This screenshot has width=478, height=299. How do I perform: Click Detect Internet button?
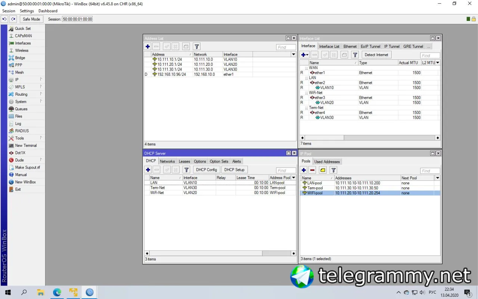pyautogui.click(x=376, y=55)
